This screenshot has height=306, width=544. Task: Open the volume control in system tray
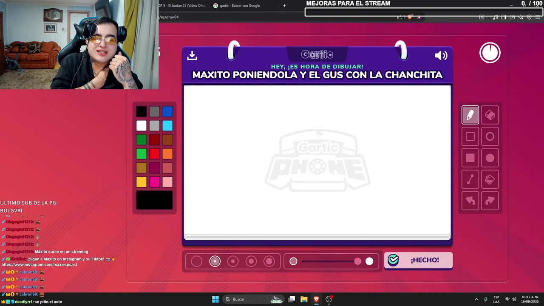coord(513,299)
